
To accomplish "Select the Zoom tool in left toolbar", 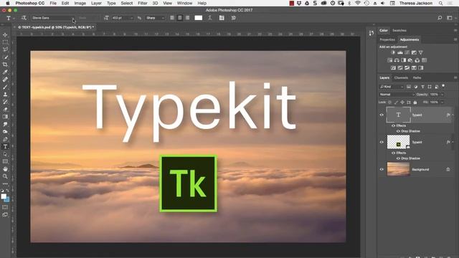I will pyautogui.click(x=5, y=176).
